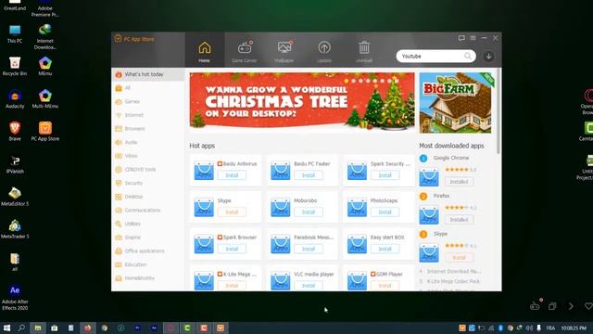Screen dimensions: 593x334
Task: Open the Game Center tab
Action: pyautogui.click(x=245, y=51)
